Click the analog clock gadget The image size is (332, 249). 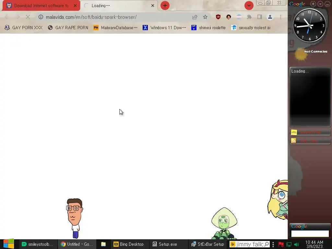(x=310, y=25)
